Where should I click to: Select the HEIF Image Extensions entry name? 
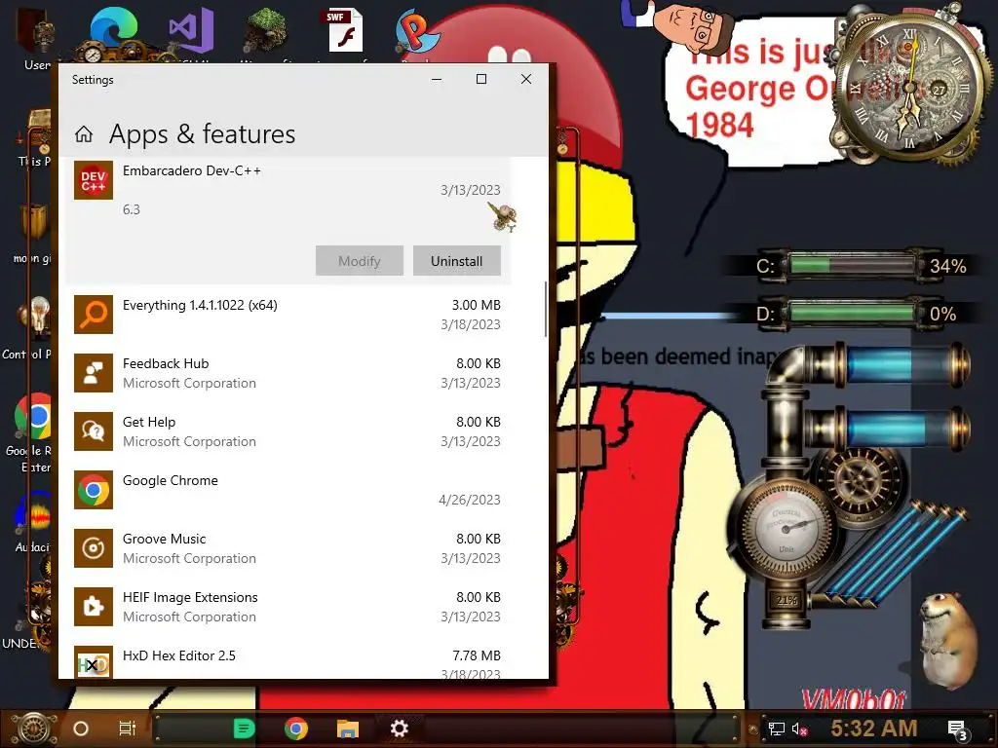coord(190,598)
